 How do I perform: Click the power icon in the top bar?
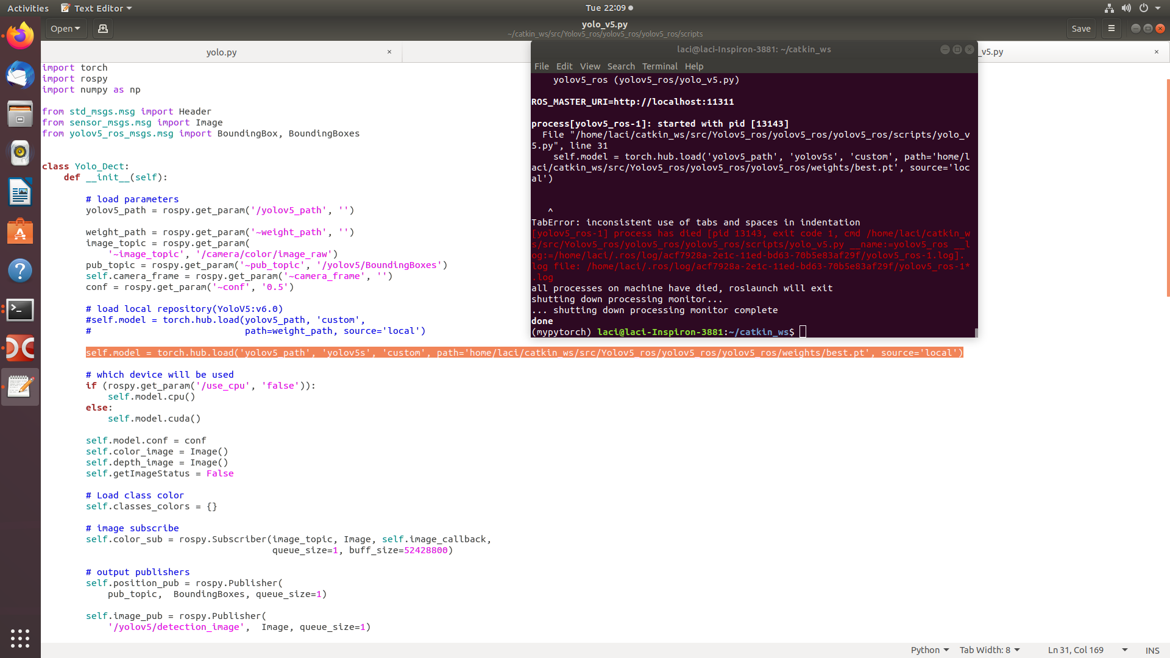[1144, 8]
